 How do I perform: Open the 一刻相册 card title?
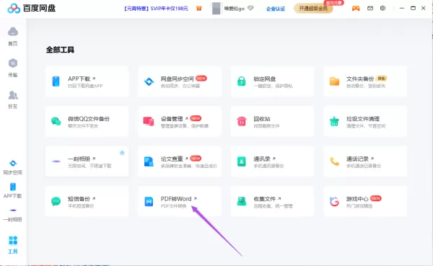point(79,159)
